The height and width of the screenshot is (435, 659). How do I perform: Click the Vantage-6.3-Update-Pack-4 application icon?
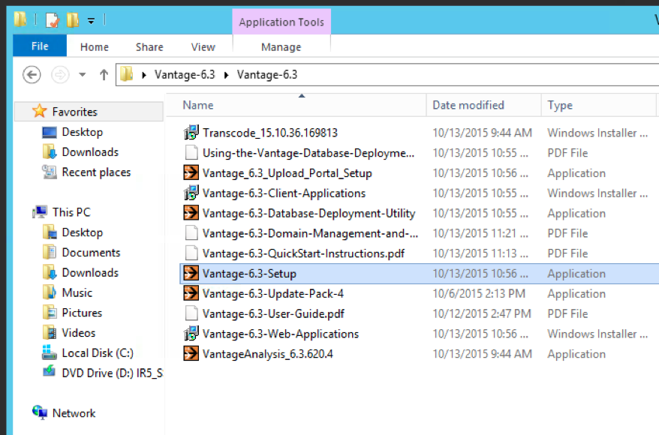[x=191, y=293]
